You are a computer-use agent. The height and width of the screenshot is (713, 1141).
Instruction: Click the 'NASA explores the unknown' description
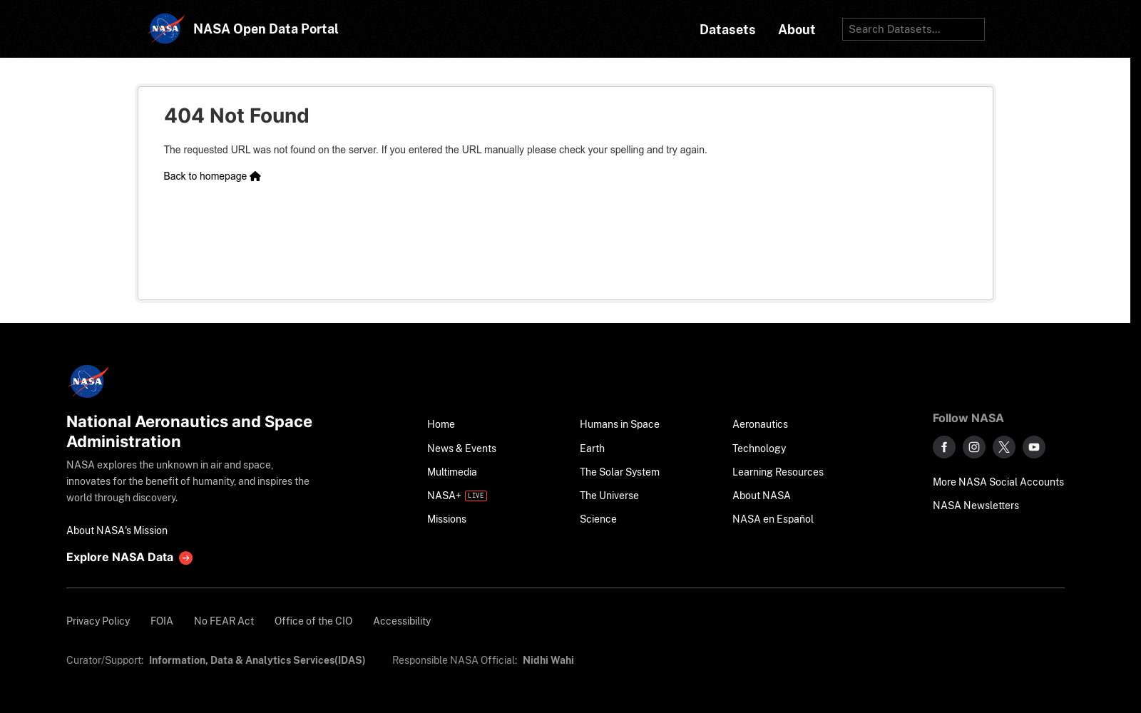point(188,481)
